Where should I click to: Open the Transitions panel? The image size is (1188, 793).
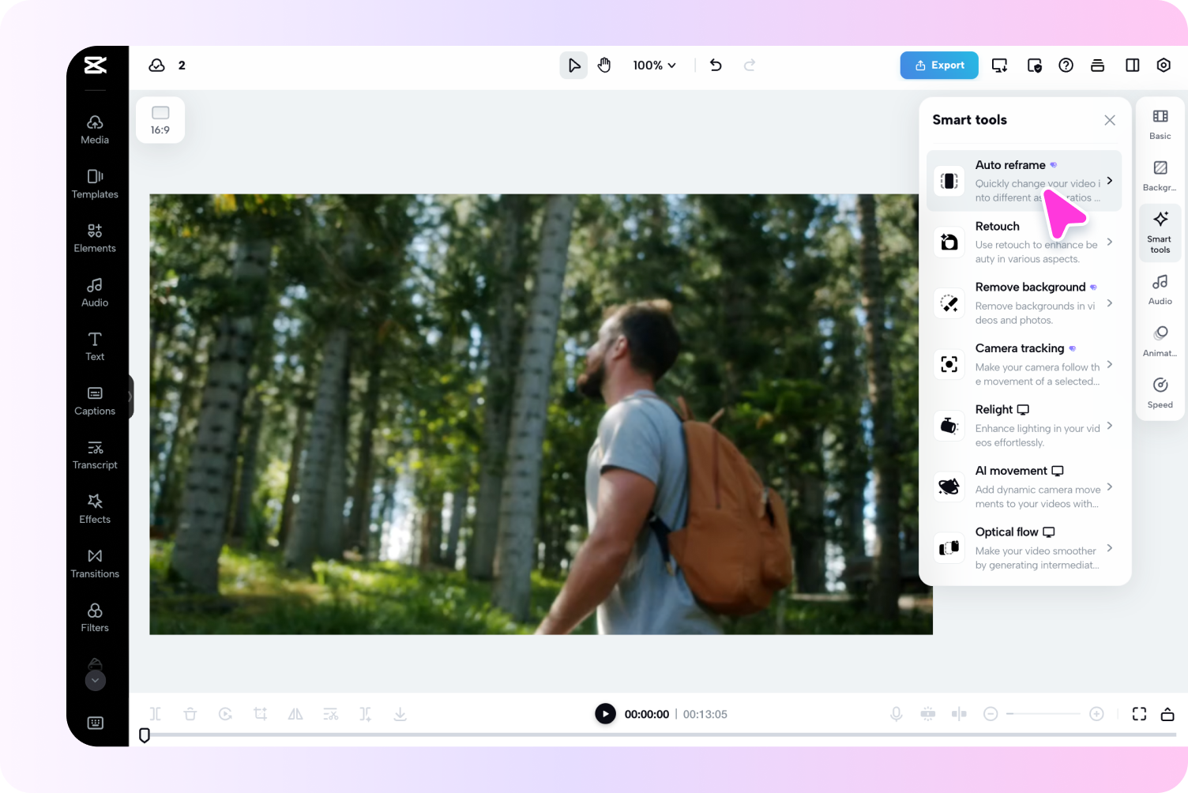point(95,562)
